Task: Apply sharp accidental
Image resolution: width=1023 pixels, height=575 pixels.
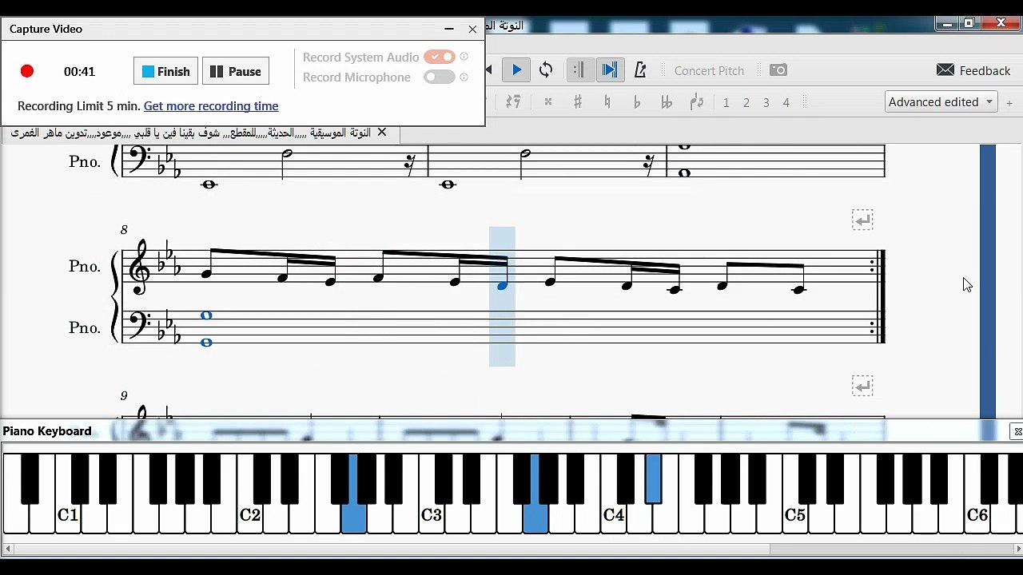Action: pos(578,102)
